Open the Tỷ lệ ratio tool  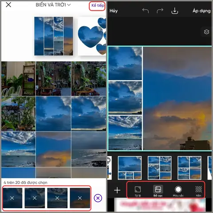138,191
